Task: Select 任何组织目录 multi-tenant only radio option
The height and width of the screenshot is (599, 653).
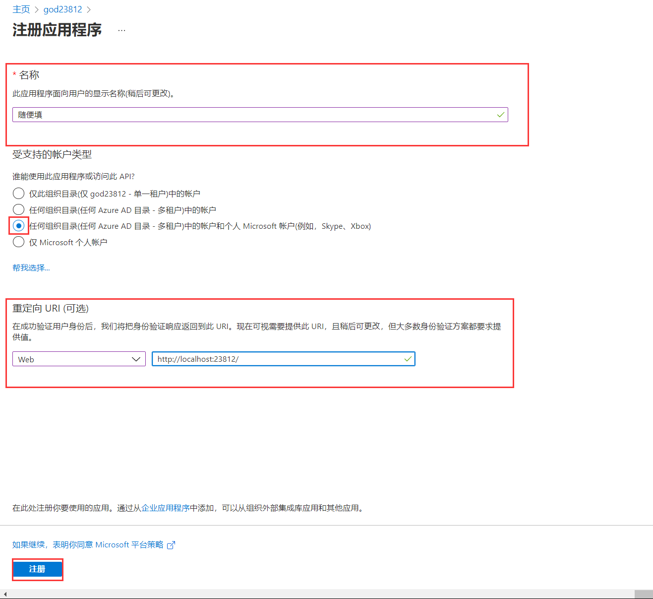Action: pos(18,209)
